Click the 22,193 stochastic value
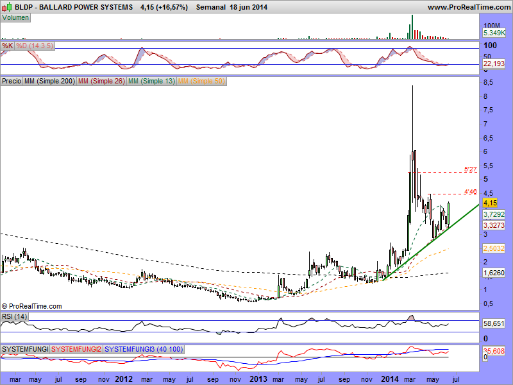Screen dimensions: 513x385 (x=494, y=64)
